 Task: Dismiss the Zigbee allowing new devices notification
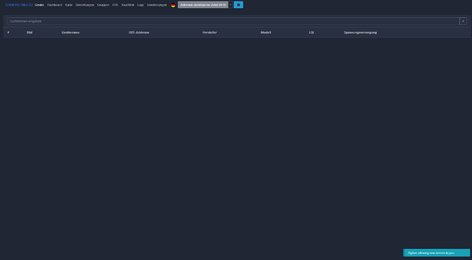coord(436,252)
